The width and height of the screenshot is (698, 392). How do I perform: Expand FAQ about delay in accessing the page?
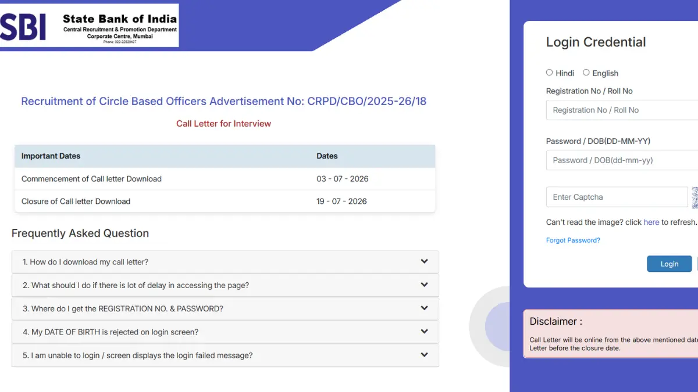pos(225,285)
